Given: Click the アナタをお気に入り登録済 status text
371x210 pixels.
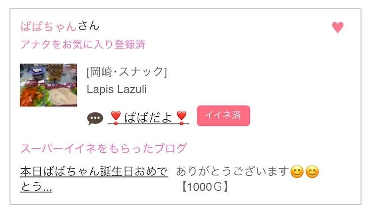Looking at the screenshot, I should pos(83,44).
